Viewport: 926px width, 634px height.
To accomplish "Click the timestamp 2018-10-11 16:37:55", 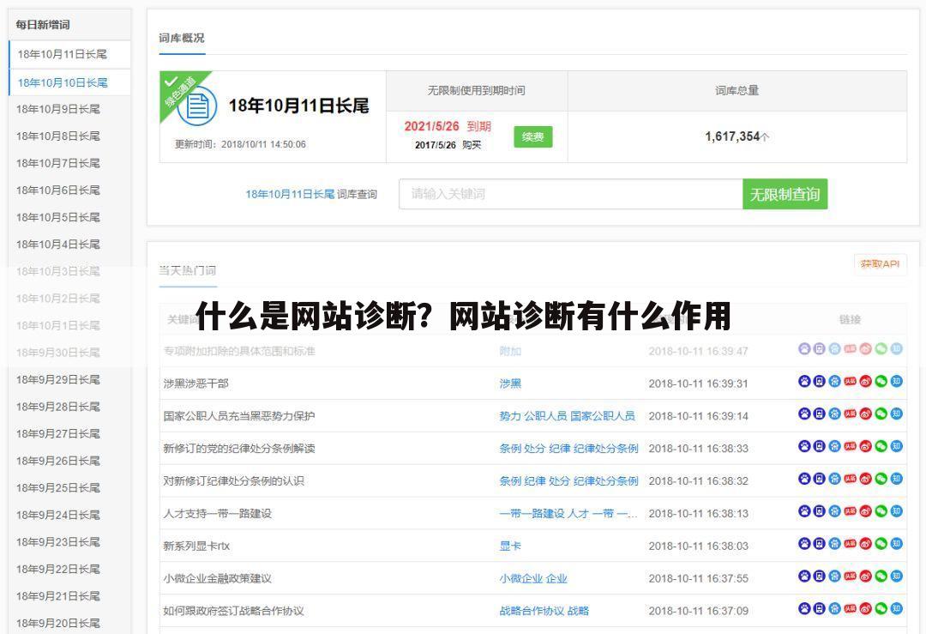I will (698, 578).
